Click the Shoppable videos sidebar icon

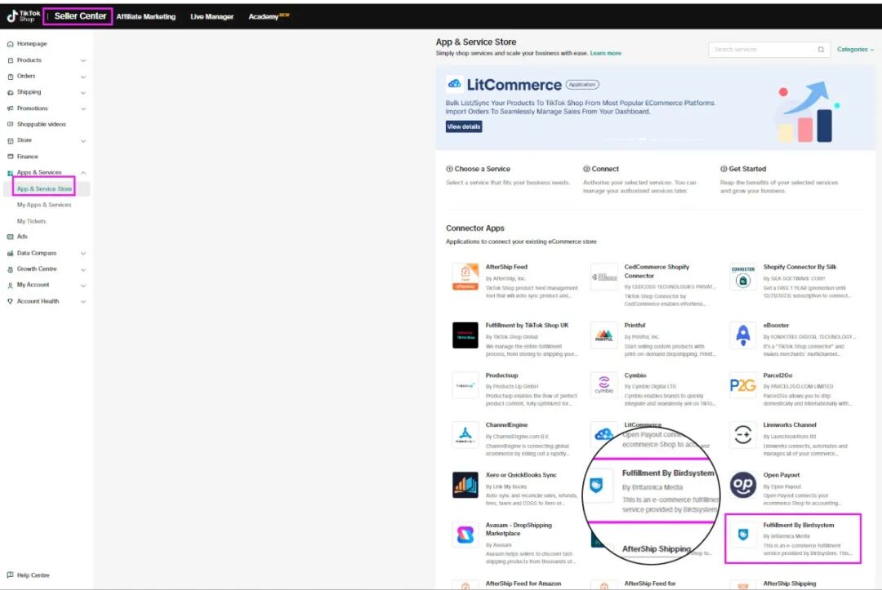point(10,124)
